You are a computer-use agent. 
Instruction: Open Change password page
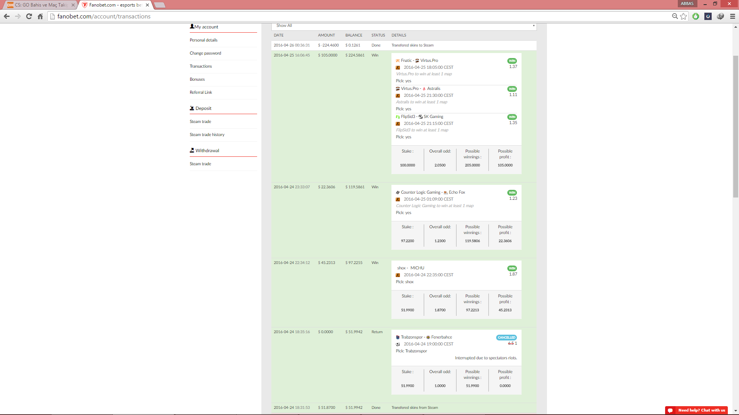click(205, 53)
